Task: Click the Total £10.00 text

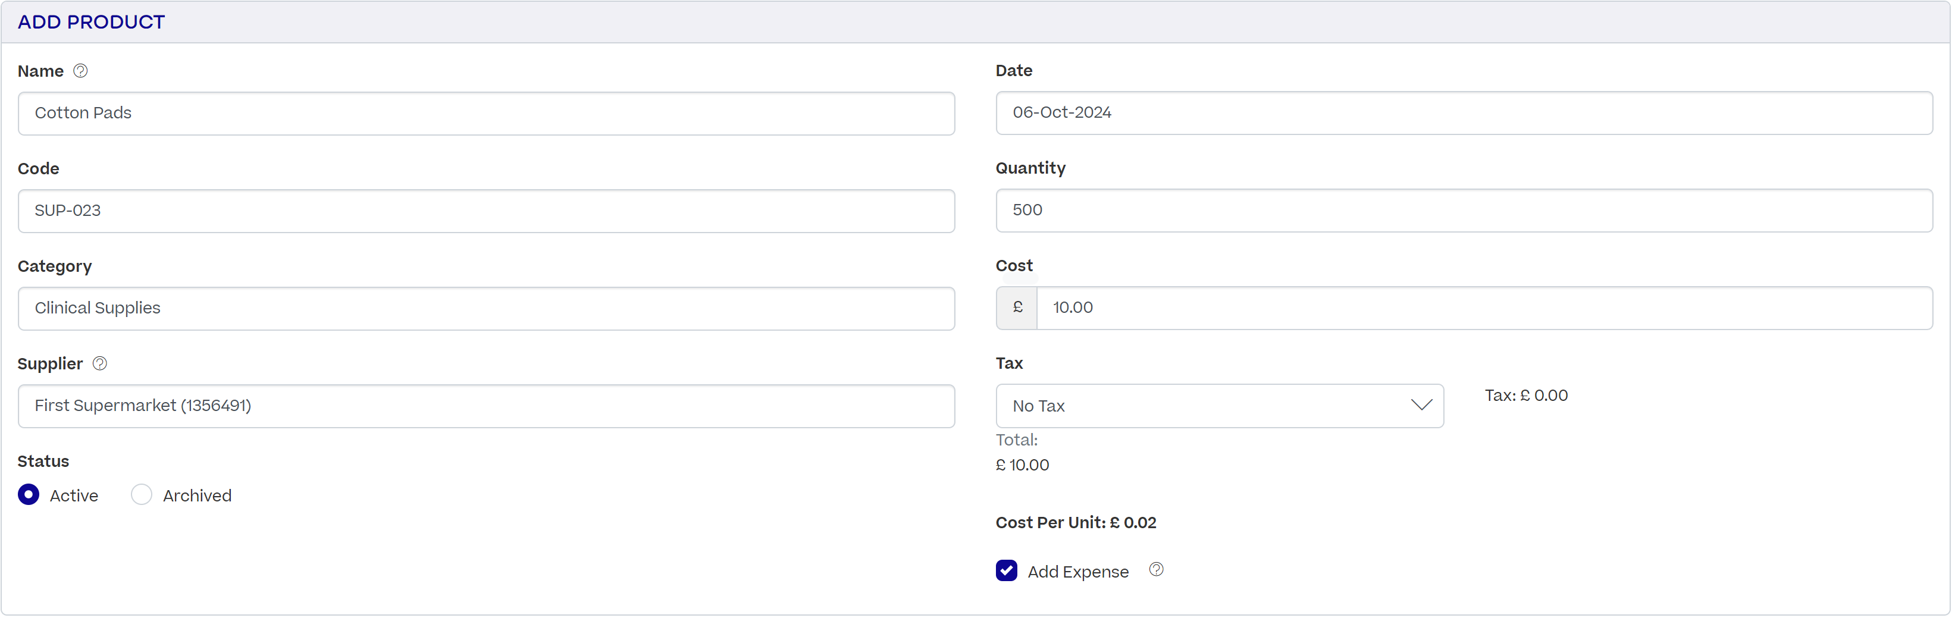Action: point(1022,465)
